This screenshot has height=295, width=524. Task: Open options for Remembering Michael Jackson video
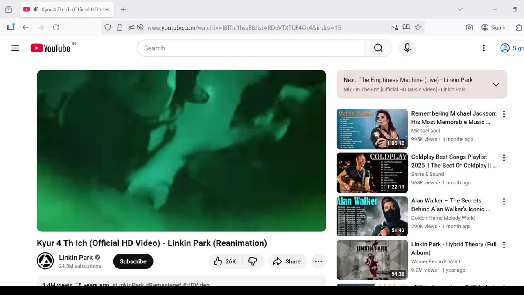(x=504, y=114)
